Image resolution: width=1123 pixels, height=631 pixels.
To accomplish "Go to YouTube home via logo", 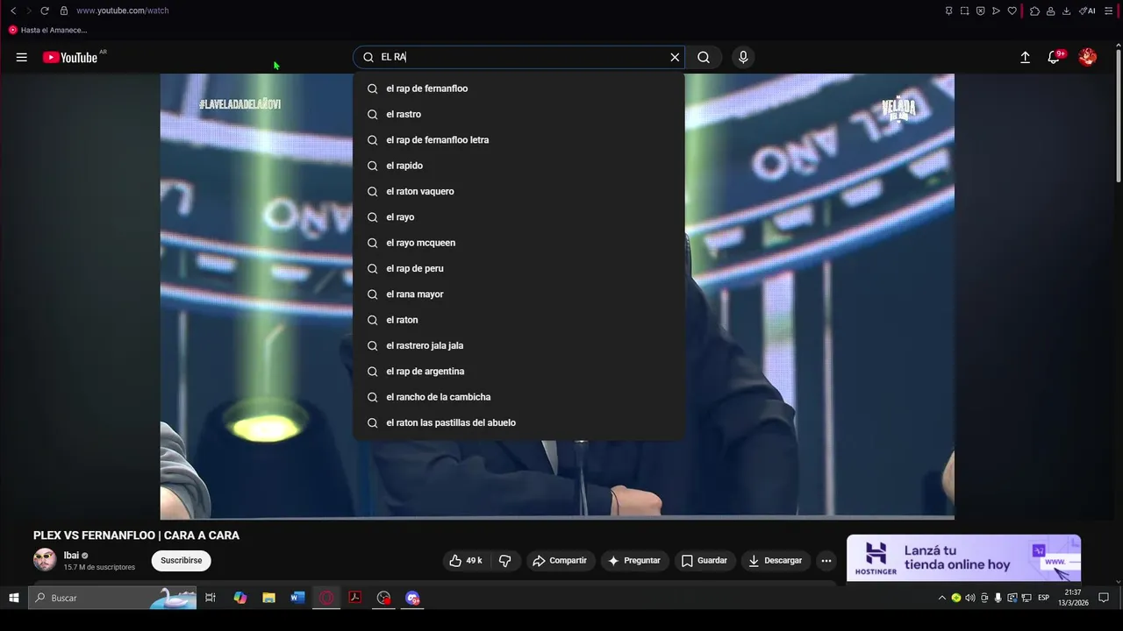I will click(x=70, y=57).
